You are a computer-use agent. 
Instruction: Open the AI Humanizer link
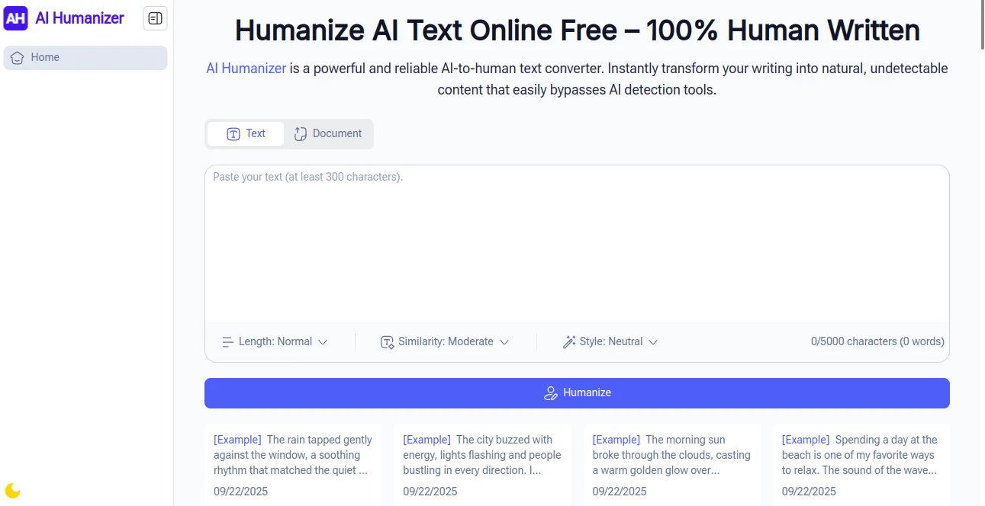coord(246,68)
